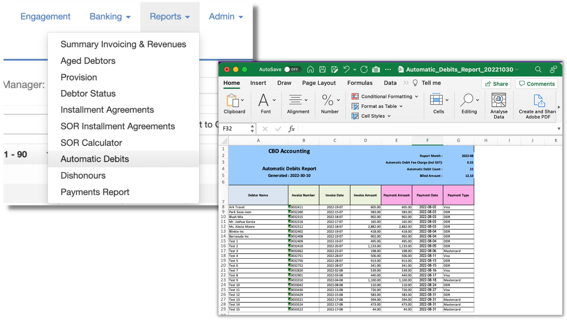Viewport: 567px width, 320px height.
Task: Click the camera screenshot icon
Action: (x=376, y=69)
